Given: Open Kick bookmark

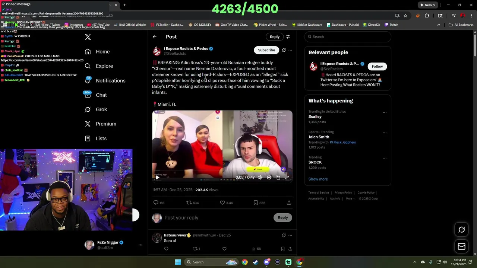Looking at the screenshot, I should point(20,25).
